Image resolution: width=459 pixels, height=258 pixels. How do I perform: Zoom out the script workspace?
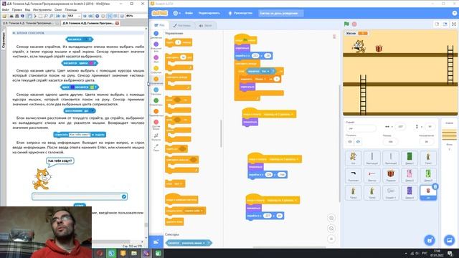[x=331, y=229]
